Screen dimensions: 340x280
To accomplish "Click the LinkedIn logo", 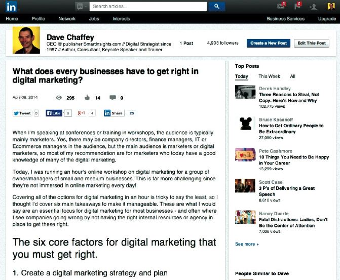I will 11,7.
